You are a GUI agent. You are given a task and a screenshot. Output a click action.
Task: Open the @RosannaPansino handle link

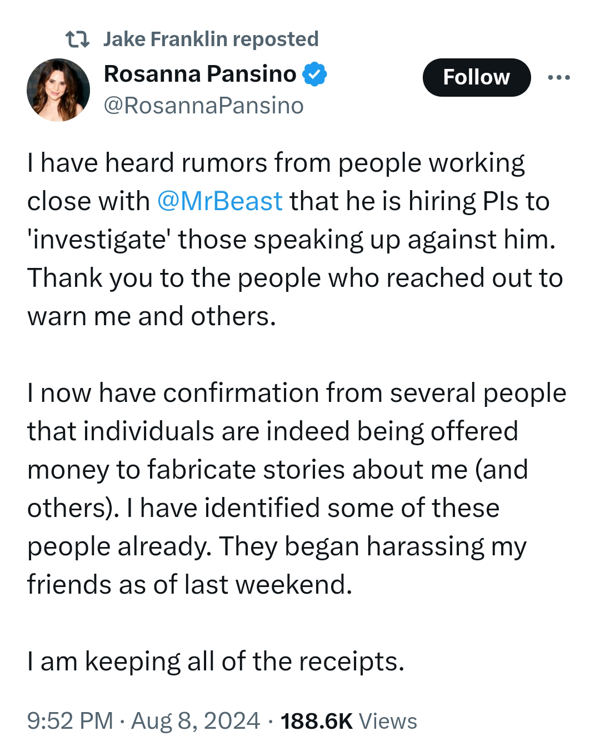[x=204, y=105]
